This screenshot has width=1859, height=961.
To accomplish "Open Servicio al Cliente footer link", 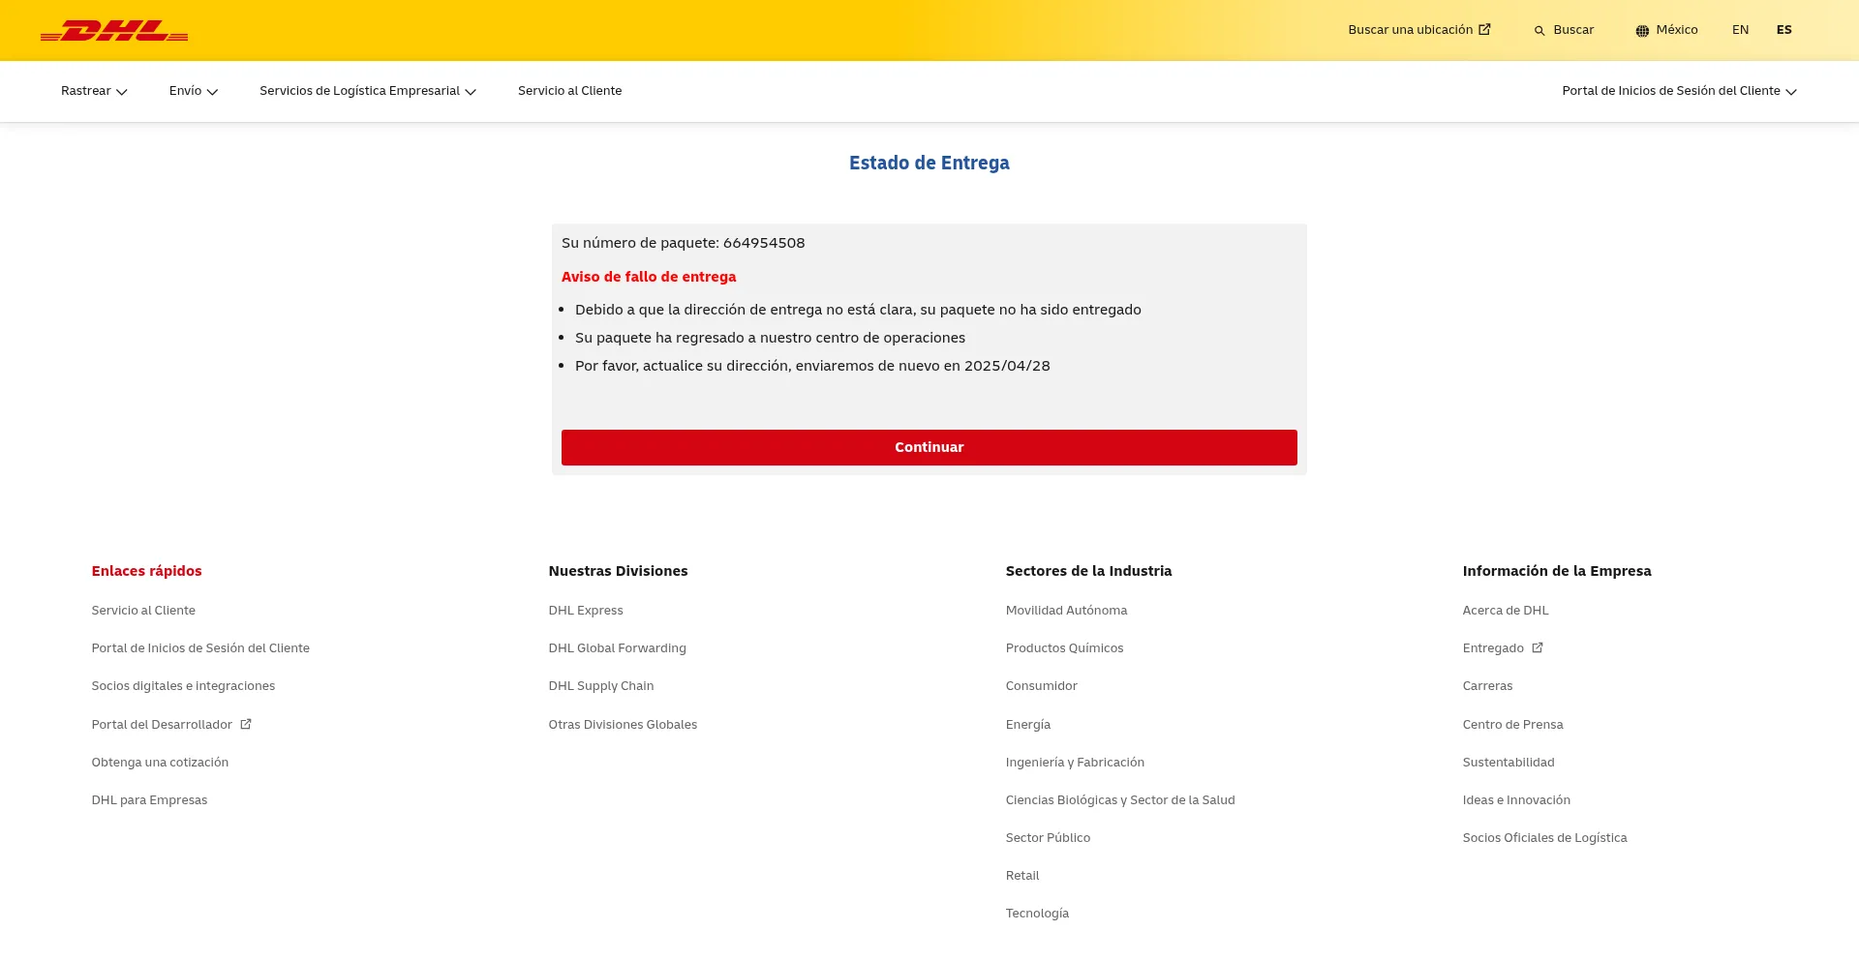I will 143,610.
